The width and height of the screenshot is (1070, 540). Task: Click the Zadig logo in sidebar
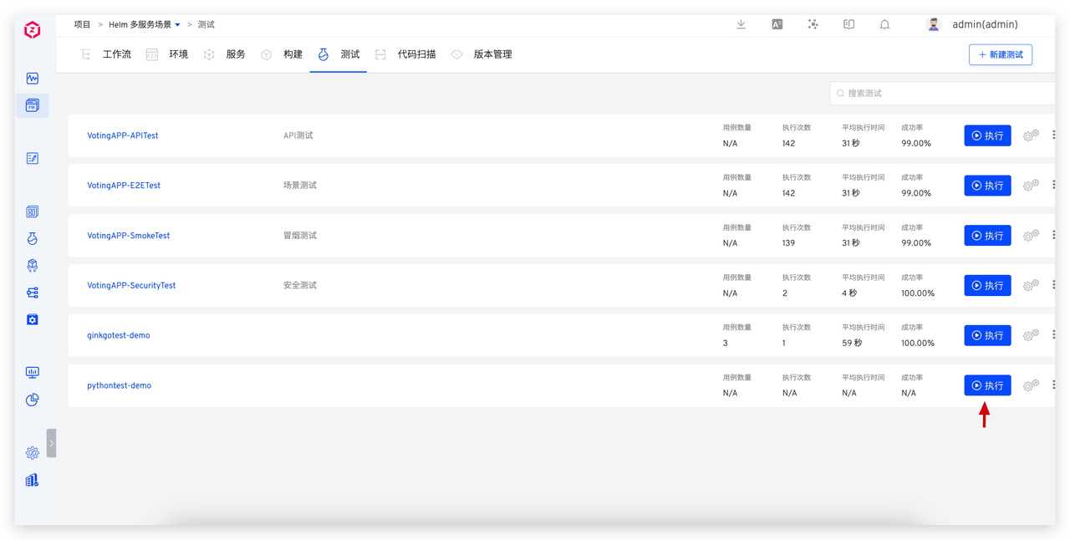pos(32,31)
